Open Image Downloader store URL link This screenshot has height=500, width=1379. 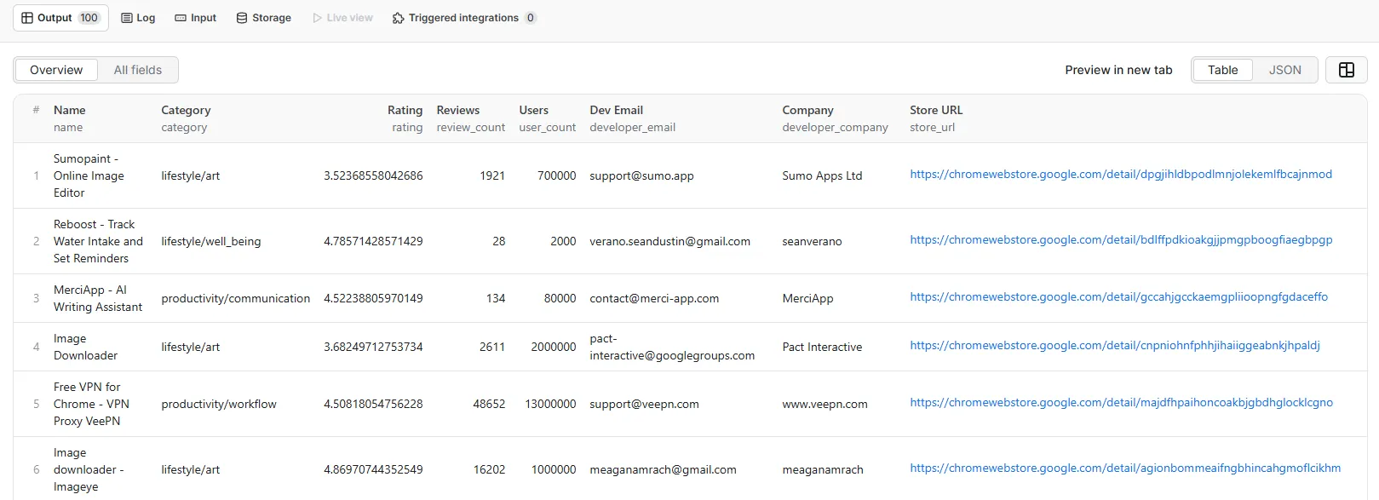click(x=1115, y=345)
